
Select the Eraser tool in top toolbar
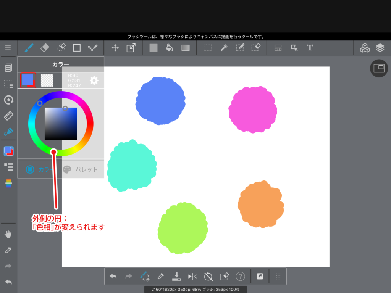[45, 48]
